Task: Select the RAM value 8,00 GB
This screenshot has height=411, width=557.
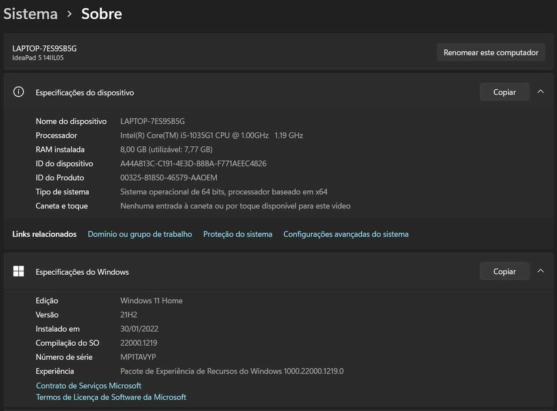Action: (x=166, y=149)
